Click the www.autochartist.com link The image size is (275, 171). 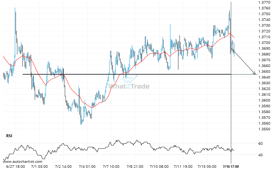(x=22, y=162)
